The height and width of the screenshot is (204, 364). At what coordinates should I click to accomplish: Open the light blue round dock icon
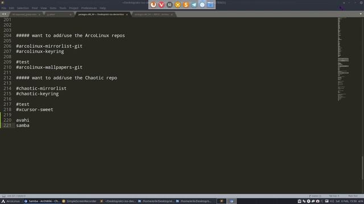[x=202, y=5]
